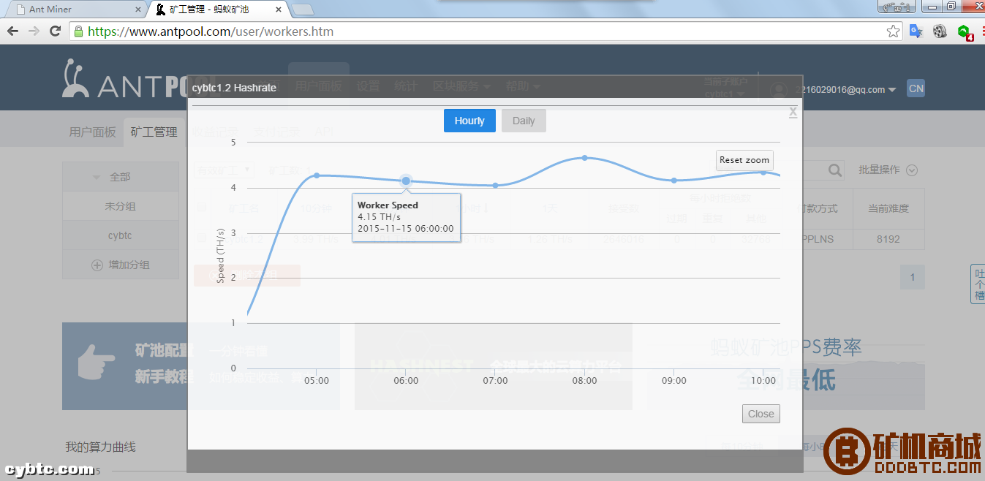The image size is (985, 481).
Task: Select the 08:00 peak data point
Action: click(x=584, y=158)
